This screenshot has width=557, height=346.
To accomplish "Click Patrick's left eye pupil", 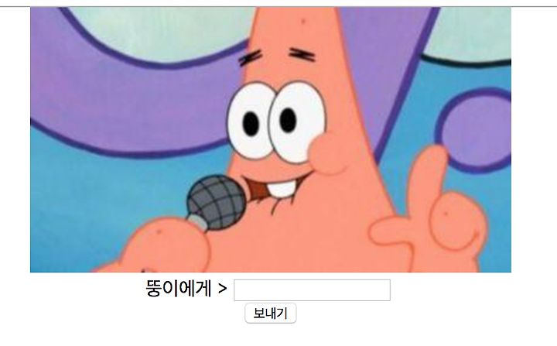I will 251,123.
